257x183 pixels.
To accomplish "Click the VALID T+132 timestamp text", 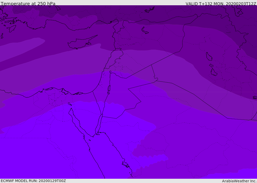I will [221, 4].
